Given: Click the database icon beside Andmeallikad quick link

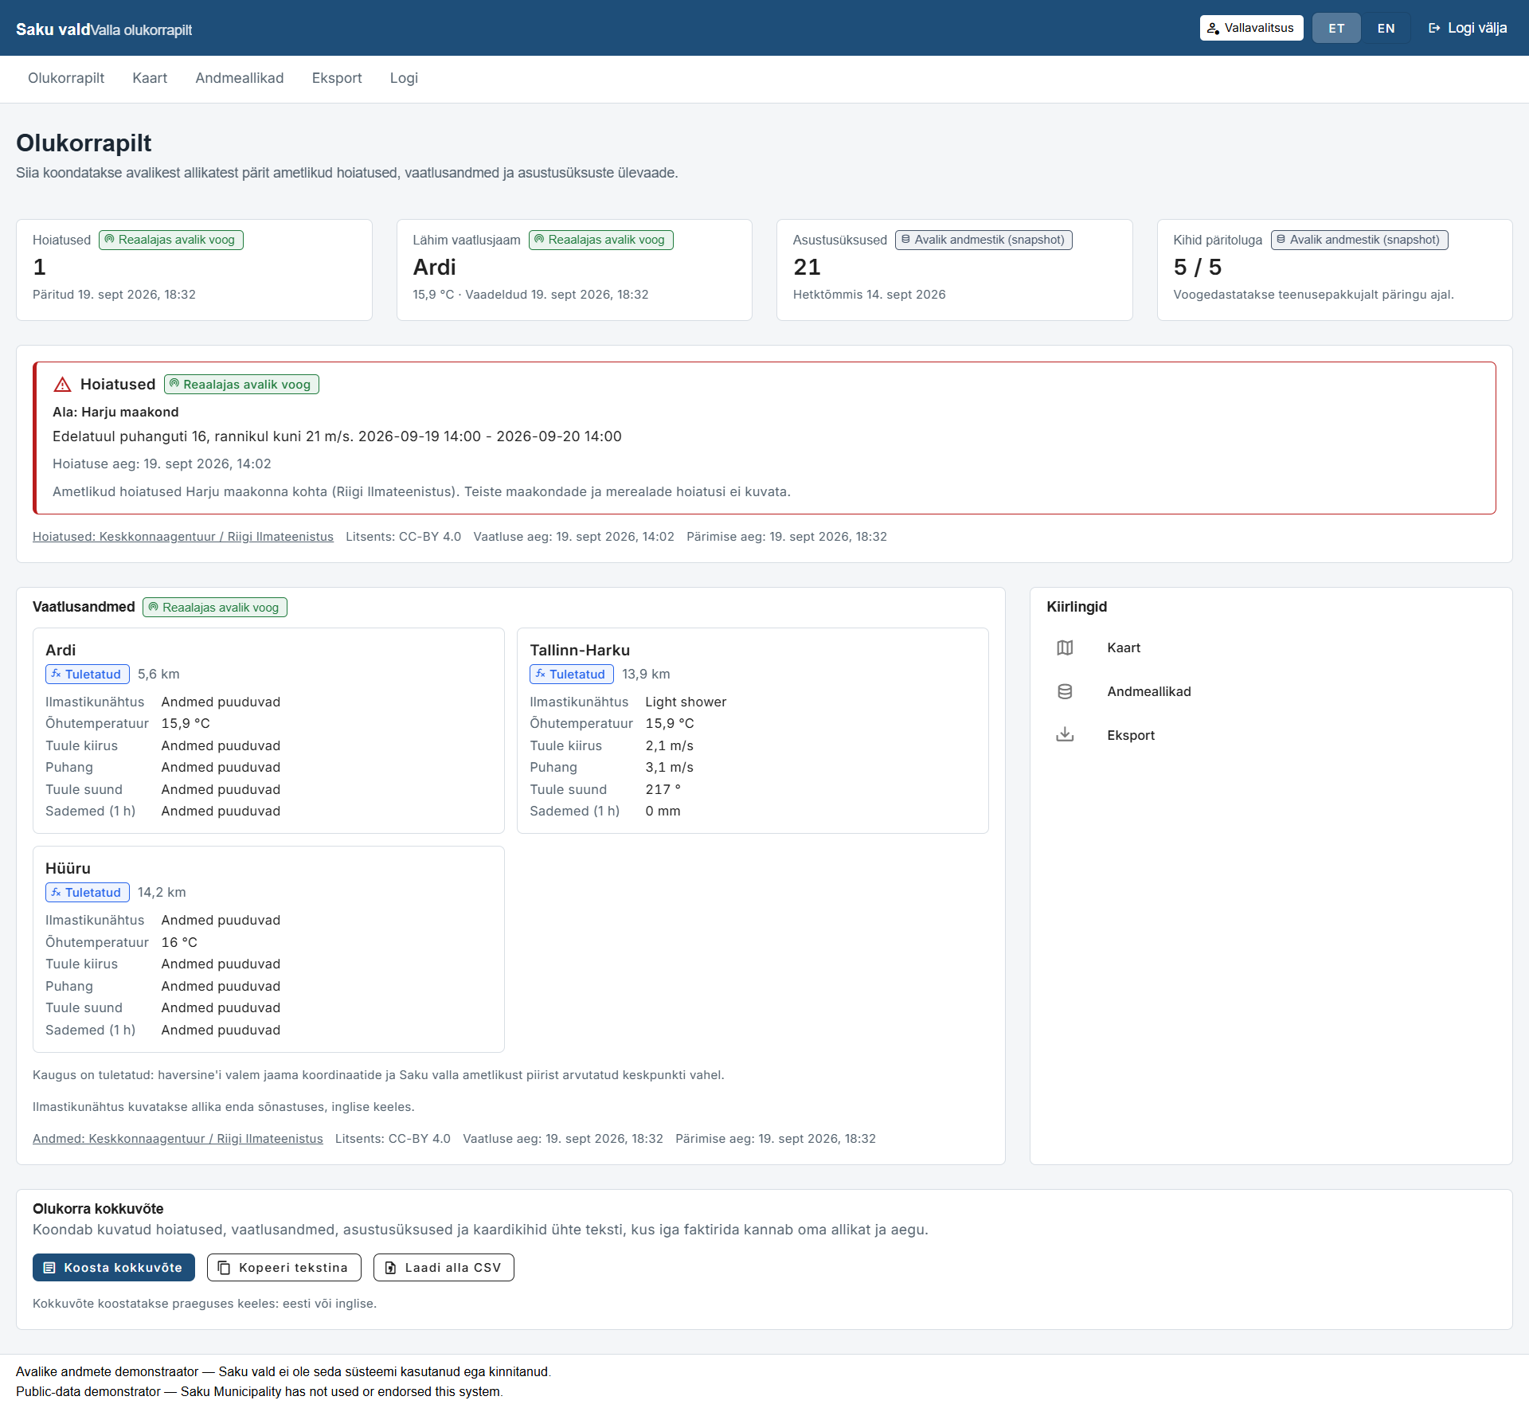Looking at the screenshot, I should pos(1065,691).
